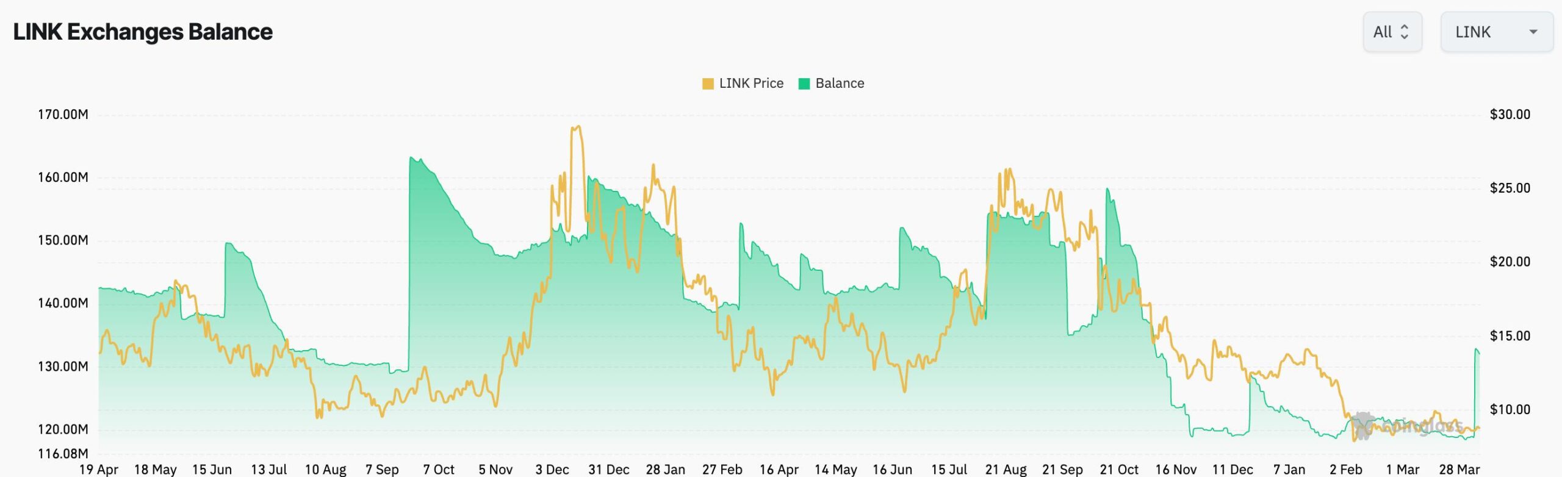Click the 150.00M balance axis label
This screenshot has height=477, width=1562.
click(x=63, y=240)
